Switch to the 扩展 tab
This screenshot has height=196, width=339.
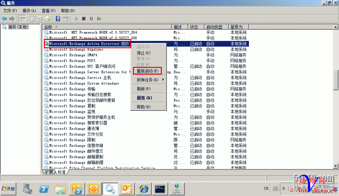click(x=49, y=172)
